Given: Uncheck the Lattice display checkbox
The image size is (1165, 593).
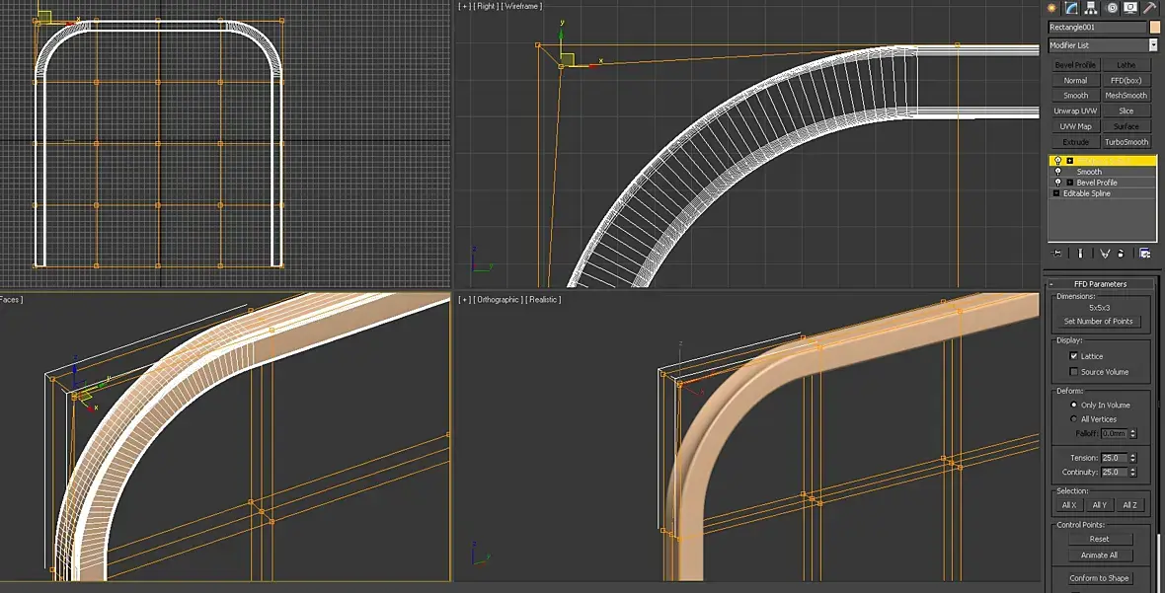Looking at the screenshot, I should 1074,356.
